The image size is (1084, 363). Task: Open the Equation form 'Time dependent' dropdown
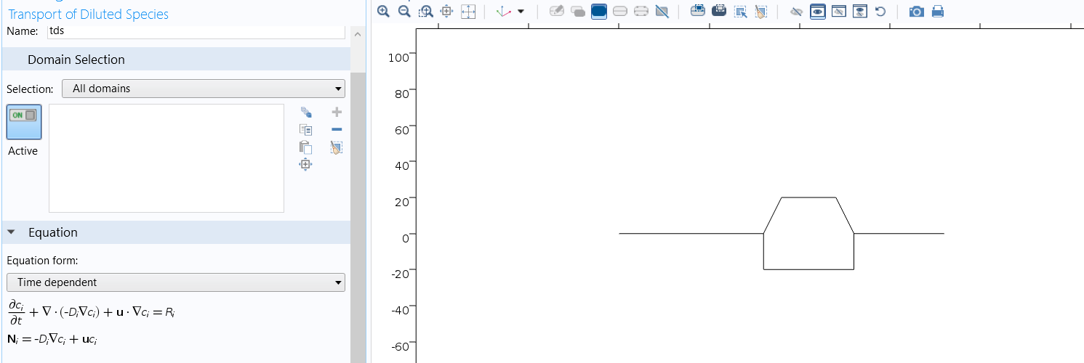[175, 282]
